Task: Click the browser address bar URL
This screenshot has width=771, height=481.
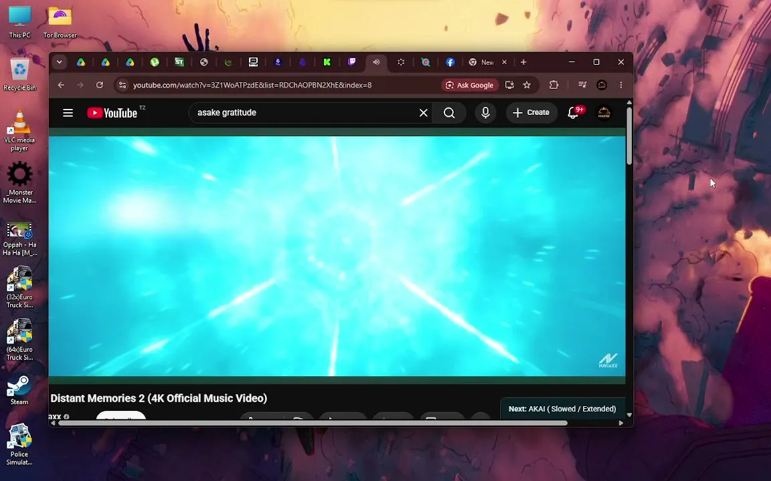Action: tap(252, 85)
